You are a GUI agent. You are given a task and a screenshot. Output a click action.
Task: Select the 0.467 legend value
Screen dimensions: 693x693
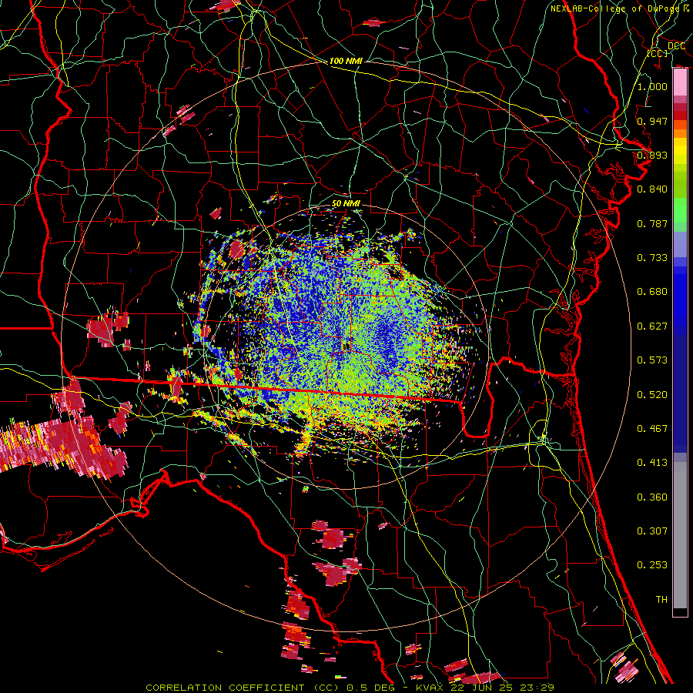click(x=652, y=429)
